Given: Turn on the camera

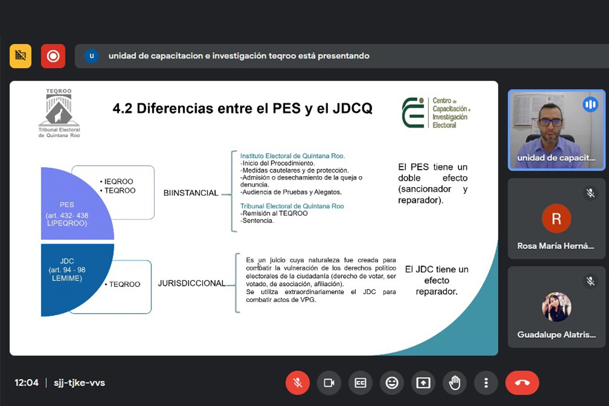Looking at the screenshot, I should (329, 382).
